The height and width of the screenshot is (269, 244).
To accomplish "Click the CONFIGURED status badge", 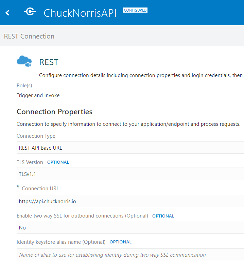I will [135, 10].
